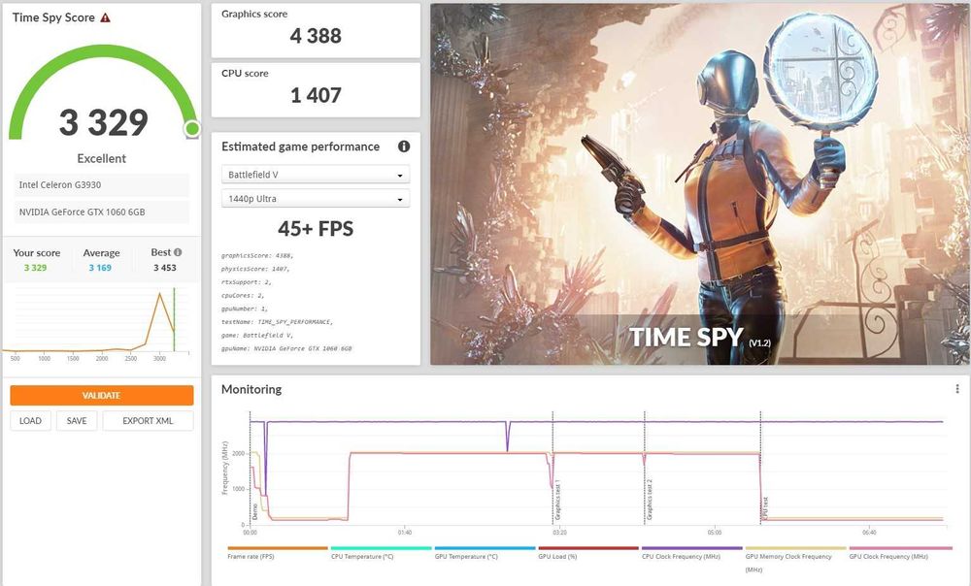Click the VALIDATE button
This screenshot has width=971, height=586.
pos(102,396)
